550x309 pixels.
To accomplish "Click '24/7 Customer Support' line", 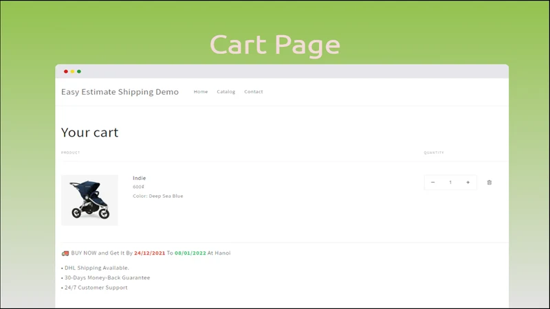I will point(94,288).
